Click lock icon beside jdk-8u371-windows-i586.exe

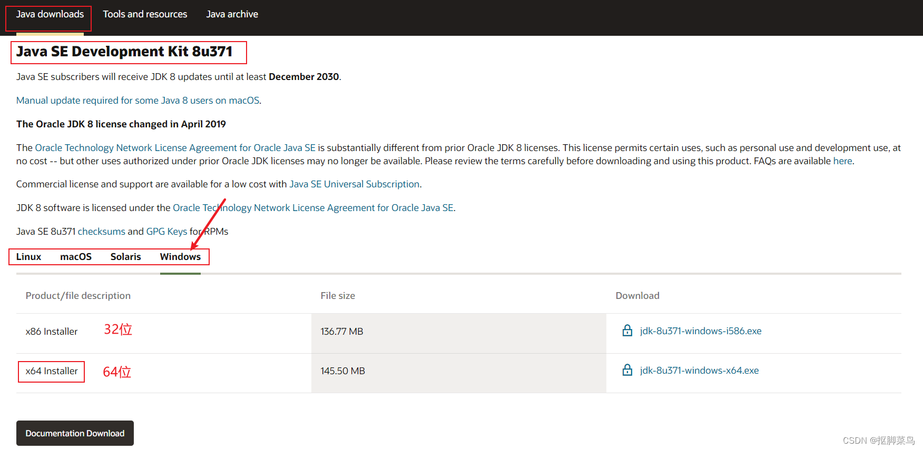click(x=627, y=331)
